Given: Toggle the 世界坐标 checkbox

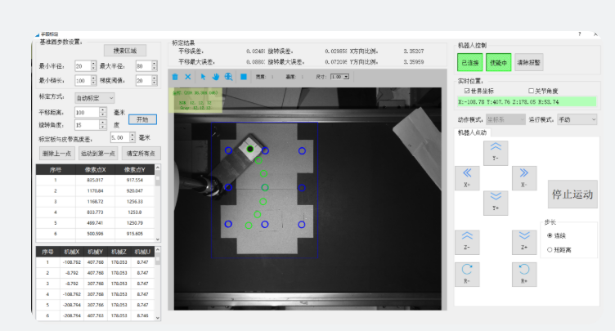Looking at the screenshot, I should pos(467,91).
